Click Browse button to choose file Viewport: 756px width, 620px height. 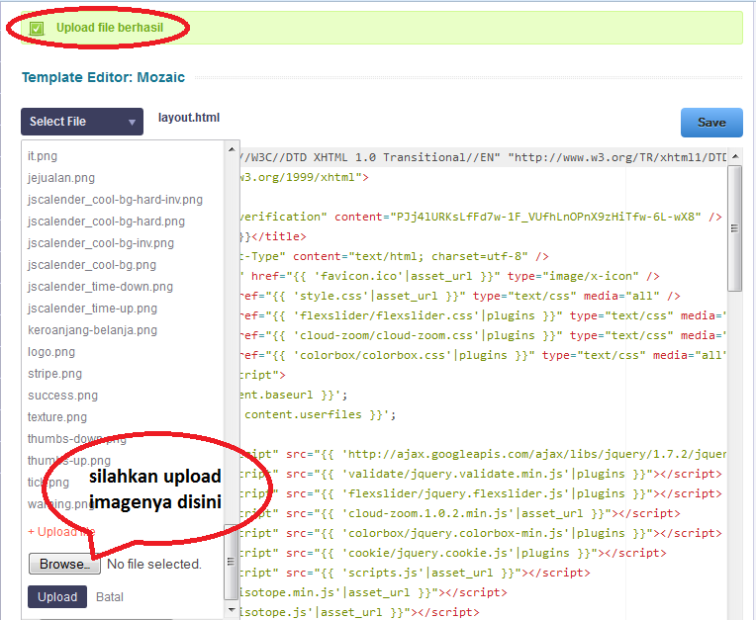64,565
